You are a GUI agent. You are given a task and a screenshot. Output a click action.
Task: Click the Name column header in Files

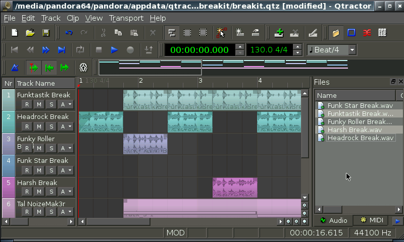(x=353, y=95)
